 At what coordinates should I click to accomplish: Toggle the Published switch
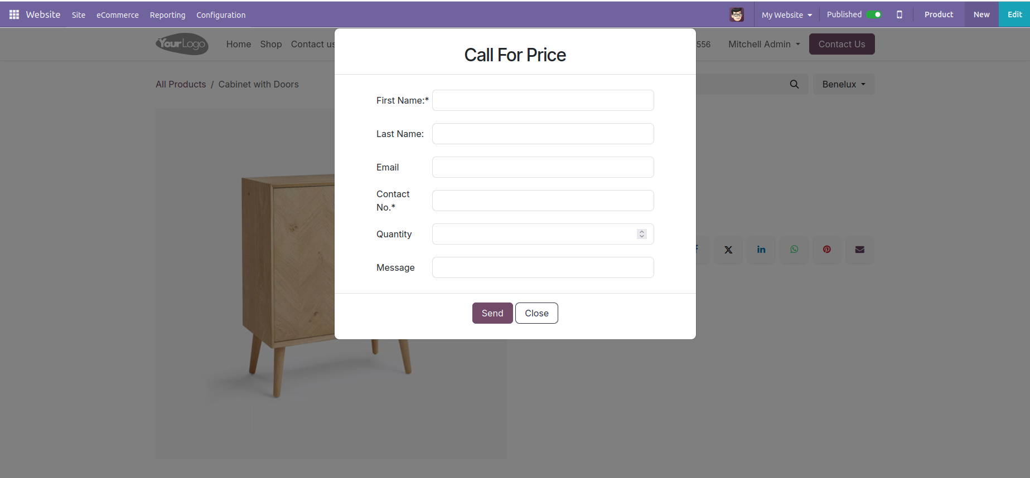tap(874, 15)
